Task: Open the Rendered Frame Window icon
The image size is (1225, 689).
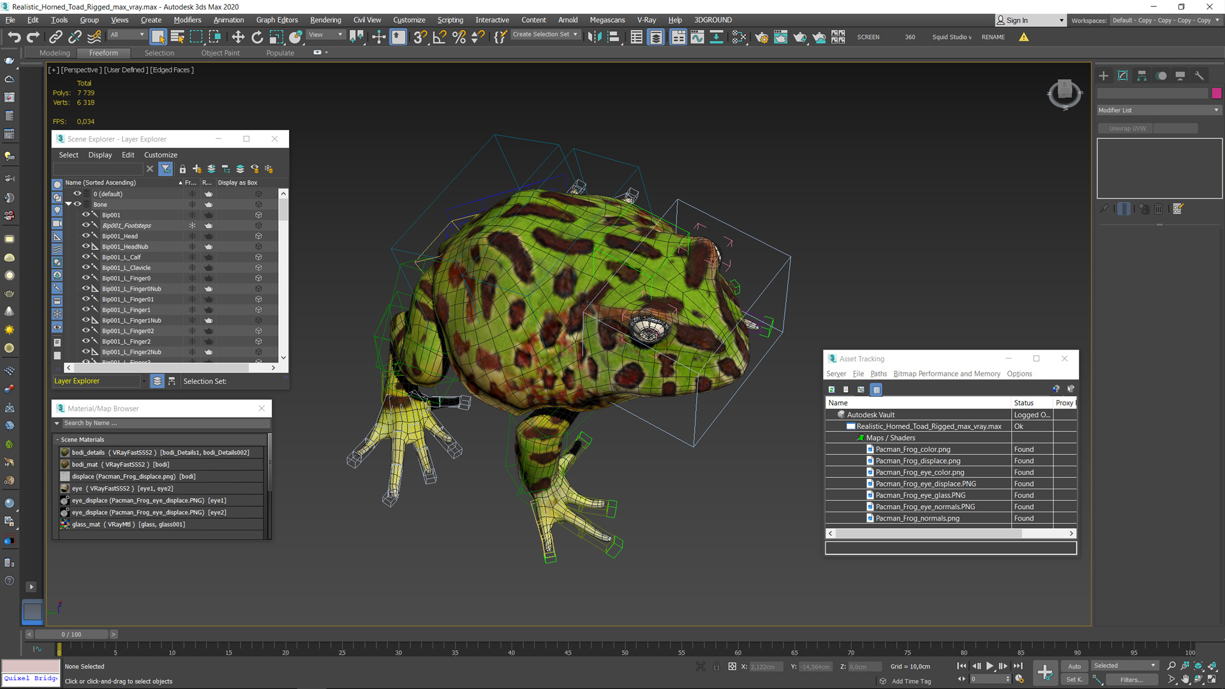Action: point(780,37)
